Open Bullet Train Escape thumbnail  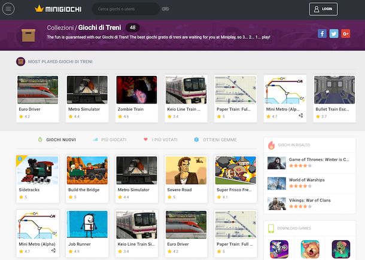[334, 90]
